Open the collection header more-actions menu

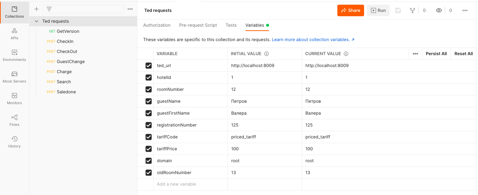[x=465, y=10]
